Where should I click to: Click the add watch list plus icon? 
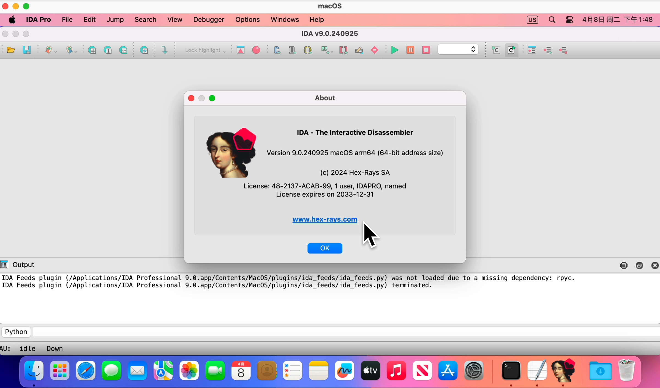(548, 50)
